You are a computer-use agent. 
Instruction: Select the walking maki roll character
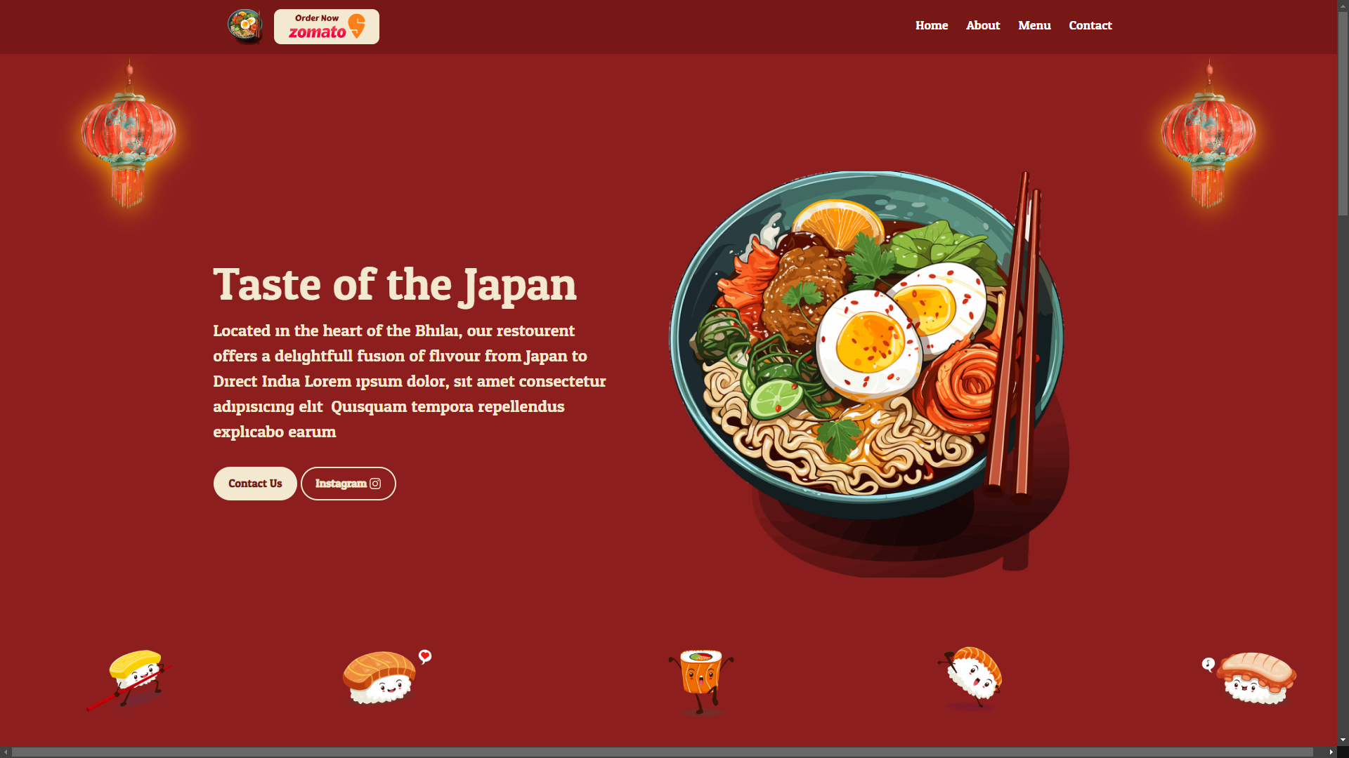coord(701,682)
